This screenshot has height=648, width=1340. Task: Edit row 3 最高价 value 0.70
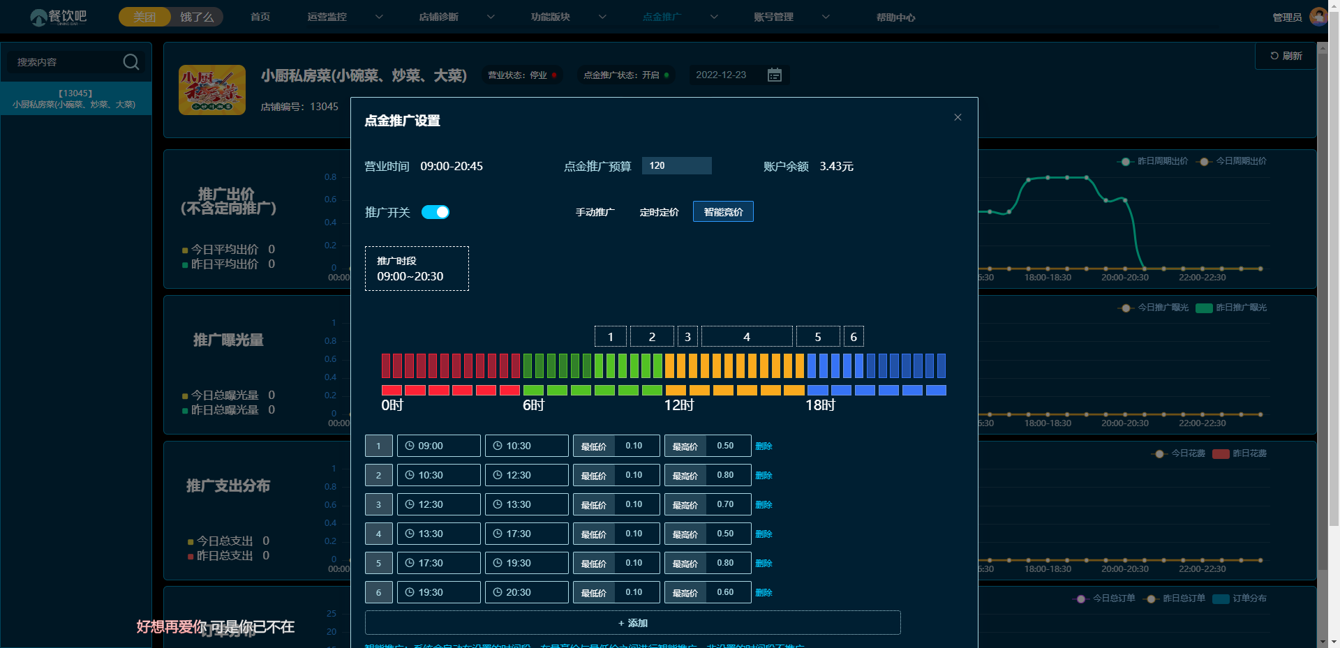[x=728, y=504]
